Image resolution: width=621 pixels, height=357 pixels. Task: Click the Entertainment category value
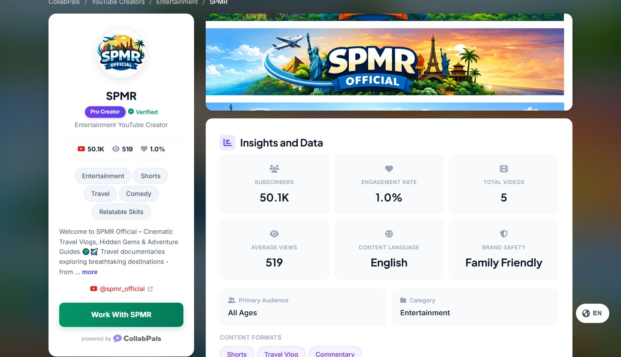point(425,313)
